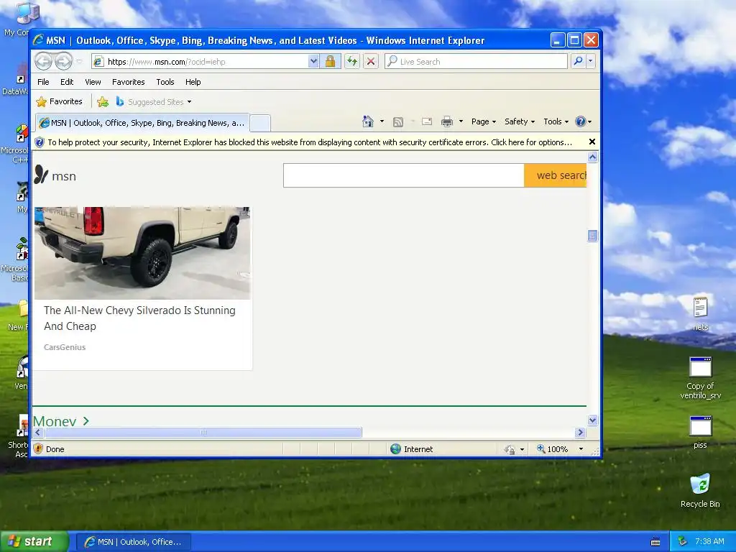Open the Chevy Silverado article headline
The width and height of the screenshot is (736, 552).
[x=139, y=318]
